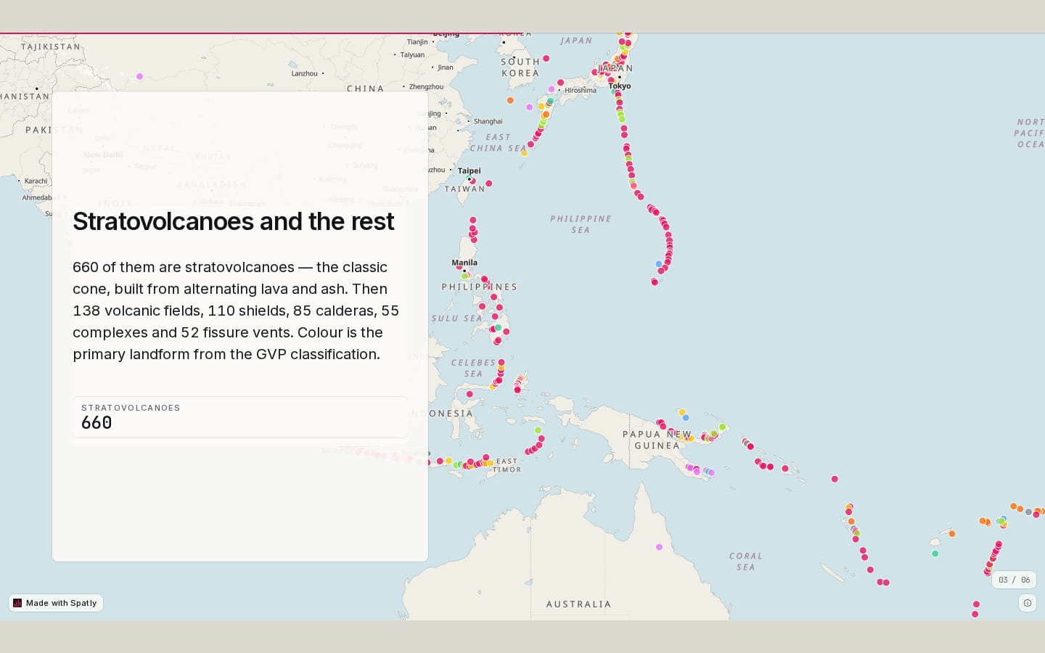Click the Manila city label
The height and width of the screenshot is (653, 1045).
[x=464, y=263]
